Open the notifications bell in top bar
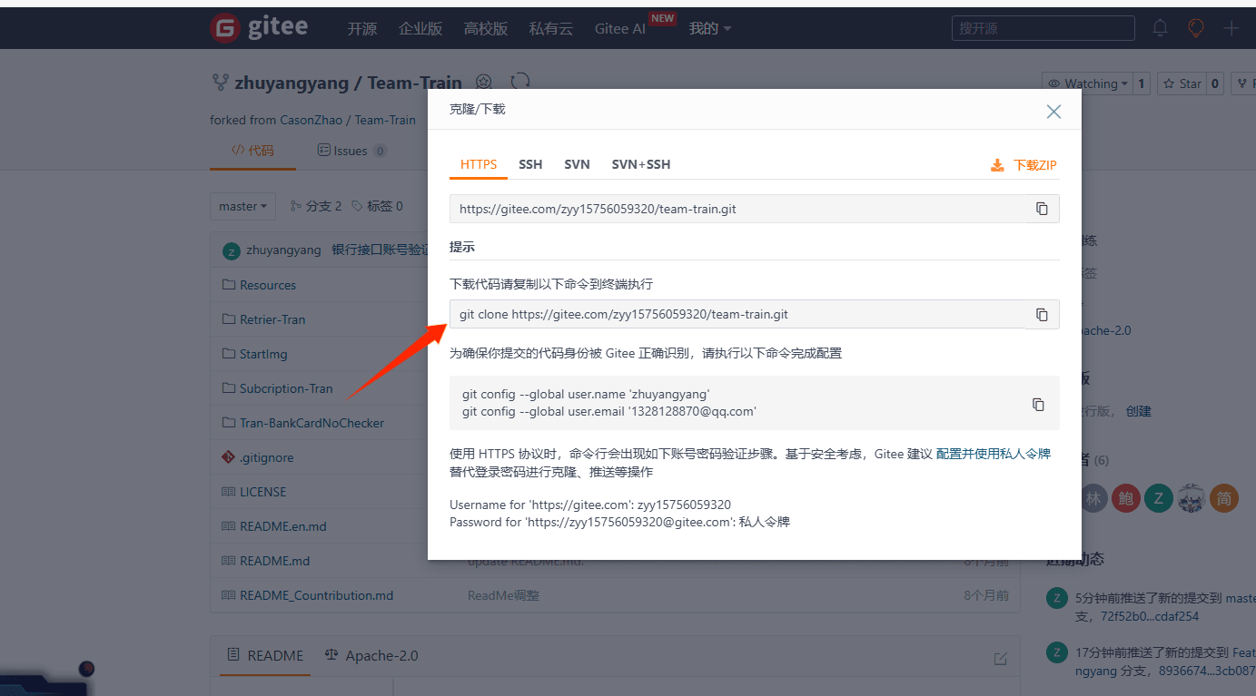This screenshot has height=696, width=1256. point(1160,27)
